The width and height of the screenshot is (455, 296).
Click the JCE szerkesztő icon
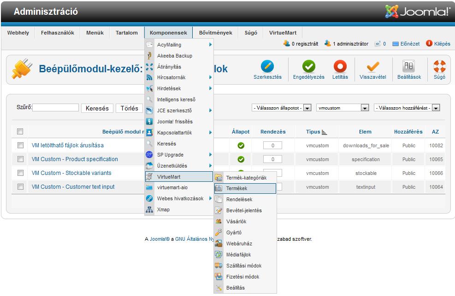click(149, 110)
